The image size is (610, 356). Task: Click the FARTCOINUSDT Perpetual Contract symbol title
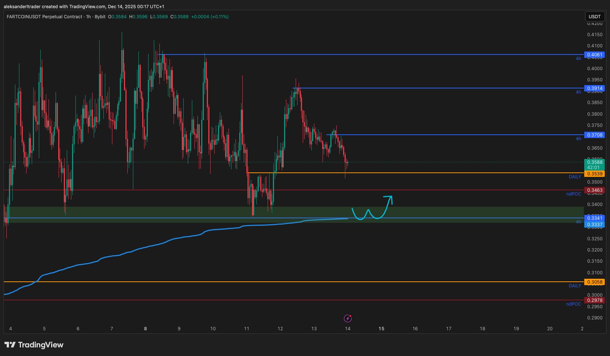coord(44,17)
